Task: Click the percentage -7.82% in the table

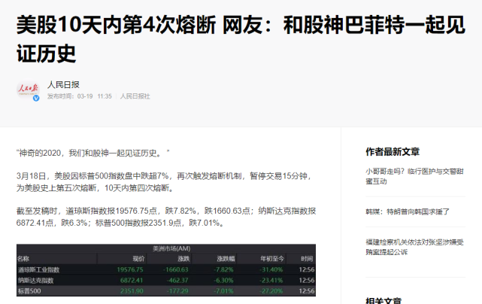Action: pyautogui.click(x=223, y=270)
